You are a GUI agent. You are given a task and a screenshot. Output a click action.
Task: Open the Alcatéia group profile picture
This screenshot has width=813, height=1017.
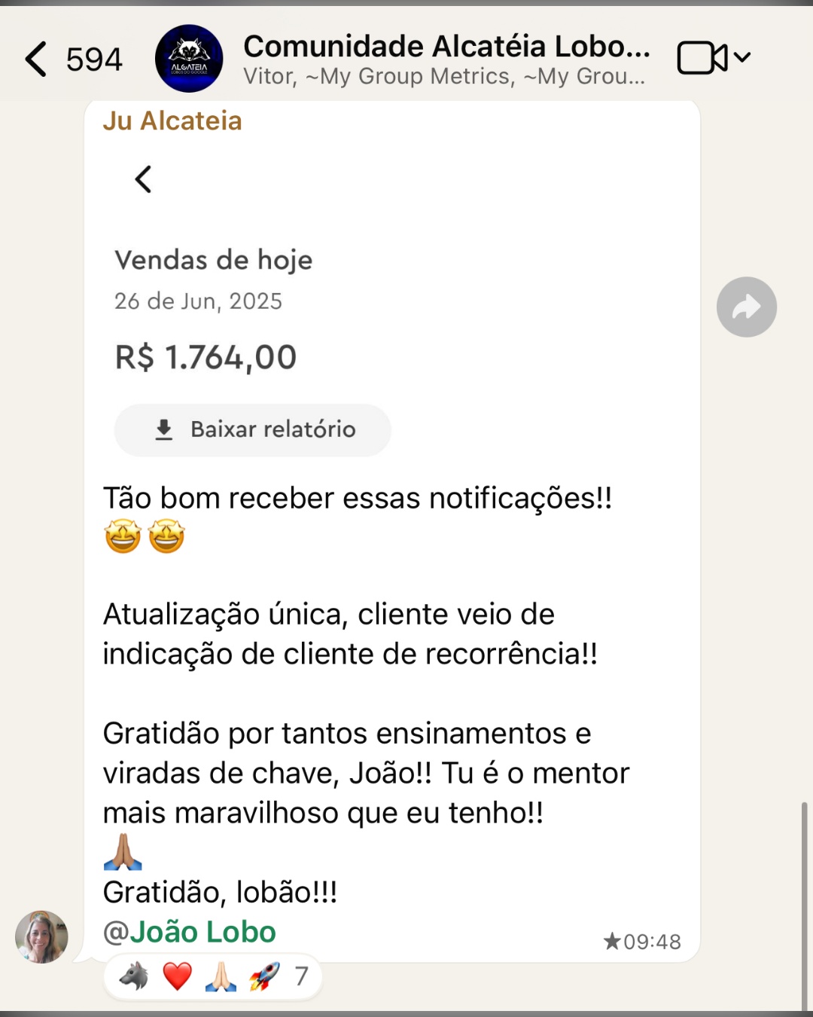pyautogui.click(x=189, y=59)
